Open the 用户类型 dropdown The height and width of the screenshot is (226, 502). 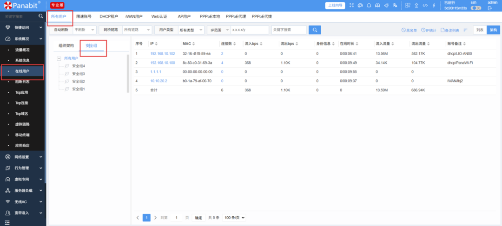click(191, 30)
